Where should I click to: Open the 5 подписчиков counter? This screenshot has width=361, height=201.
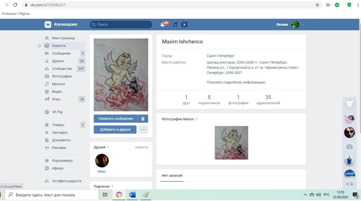[209, 100]
